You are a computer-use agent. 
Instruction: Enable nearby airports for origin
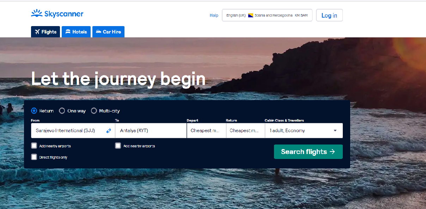[x=34, y=146]
